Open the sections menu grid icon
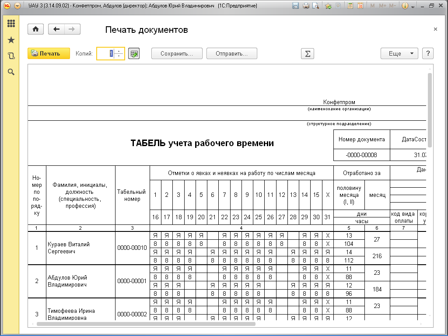This screenshot has width=448, height=336. point(11,24)
